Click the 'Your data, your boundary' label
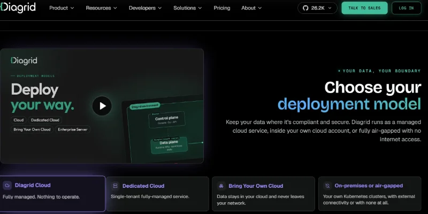 coord(379,71)
